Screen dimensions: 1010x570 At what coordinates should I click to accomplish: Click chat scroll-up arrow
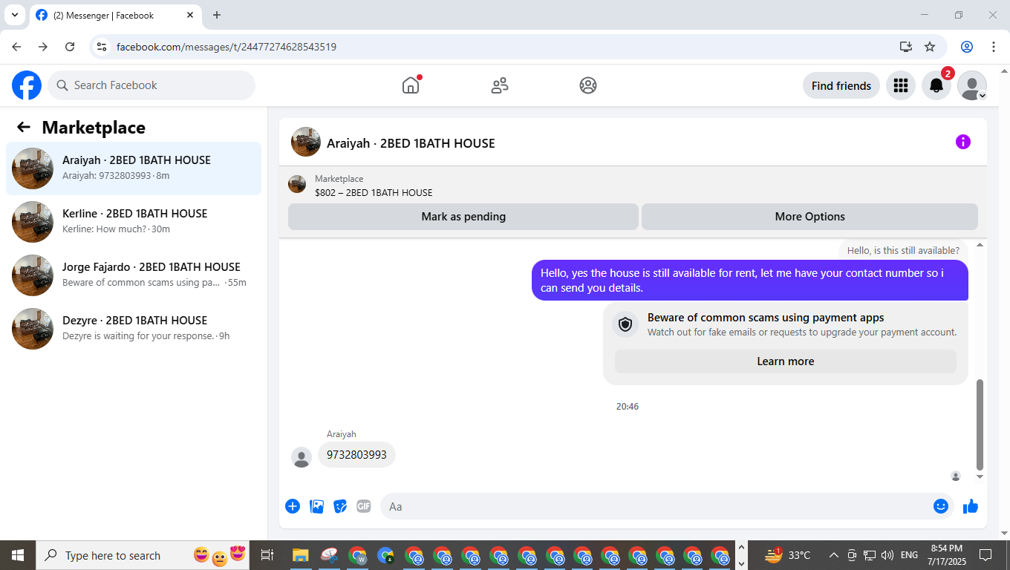(x=980, y=244)
